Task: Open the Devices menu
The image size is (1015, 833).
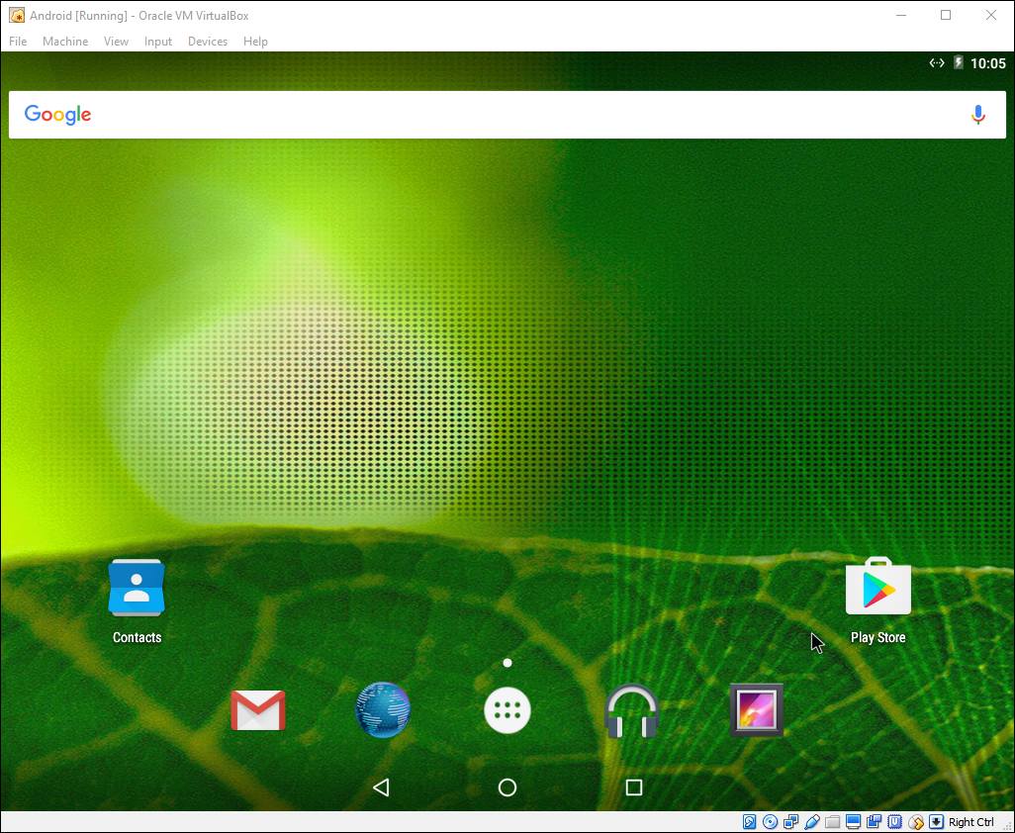Action: click(207, 41)
